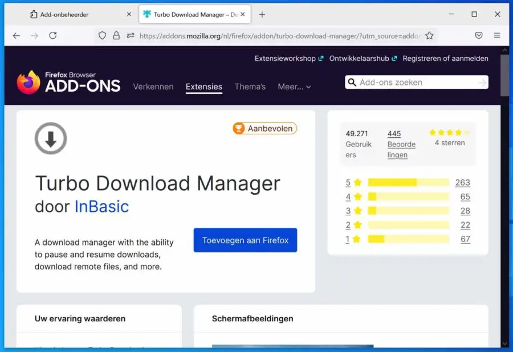
Task: Click the 263 five-star count
Action: point(462,182)
